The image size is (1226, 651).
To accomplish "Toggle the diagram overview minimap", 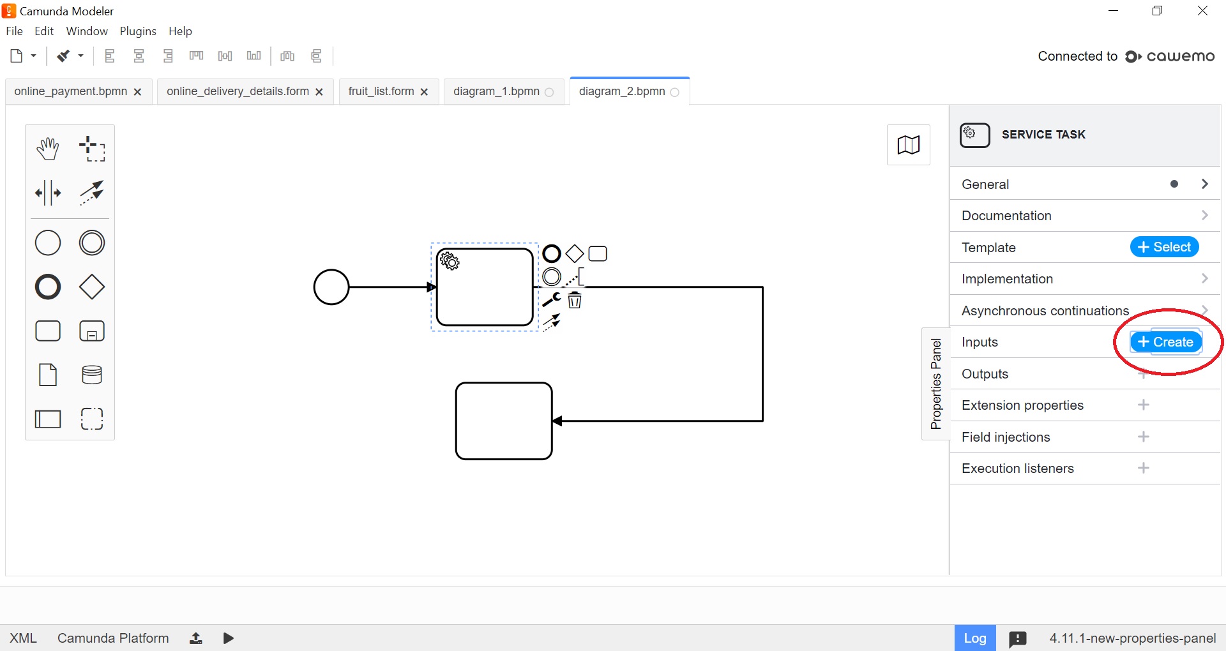I will pos(908,145).
